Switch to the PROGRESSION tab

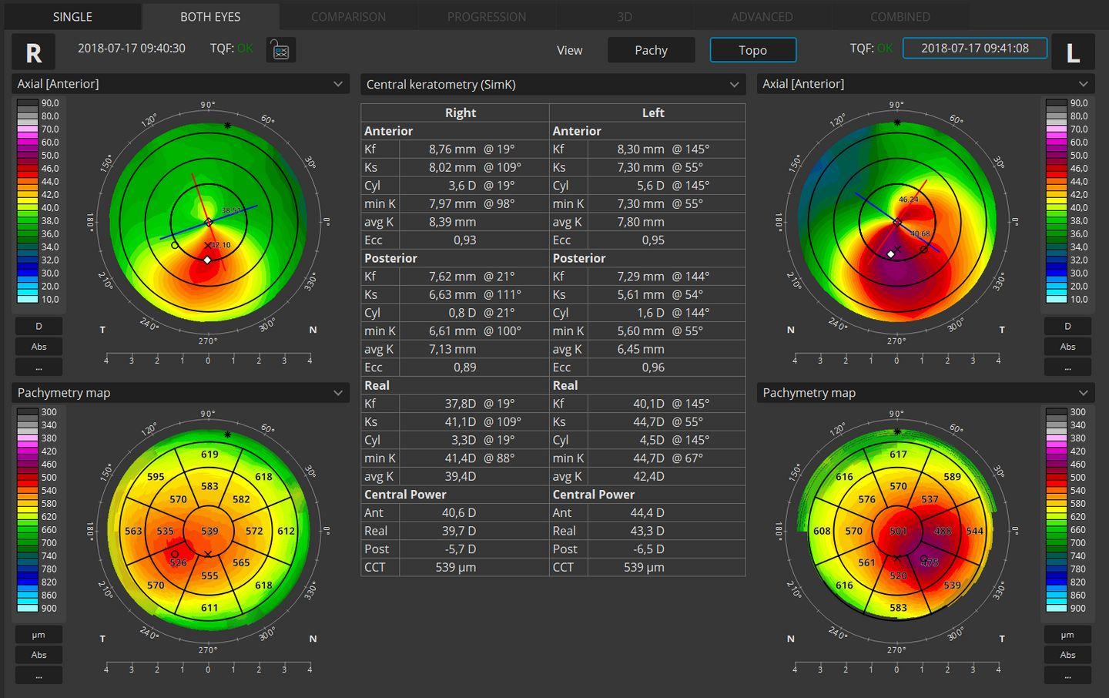[x=487, y=16]
